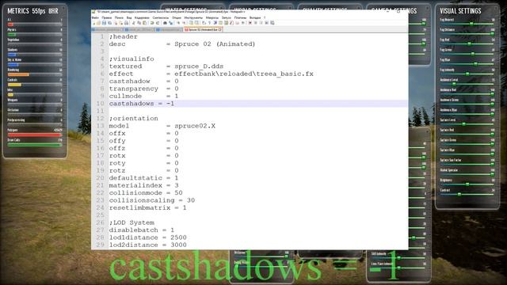This screenshot has width=507, height=285.
Task: Click the Print toolbar icon
Action: click(126, 23)
